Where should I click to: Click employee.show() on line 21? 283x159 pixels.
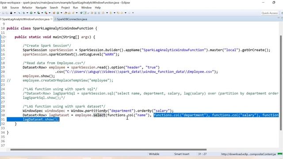(39, 76)
